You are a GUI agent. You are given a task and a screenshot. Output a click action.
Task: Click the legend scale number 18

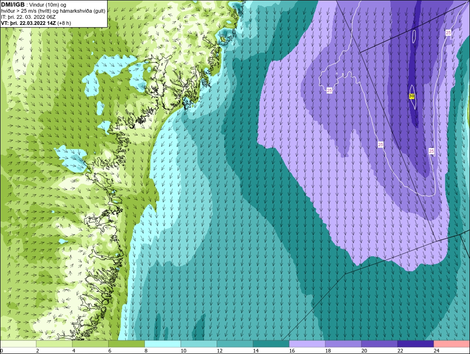tap(328, 351)
